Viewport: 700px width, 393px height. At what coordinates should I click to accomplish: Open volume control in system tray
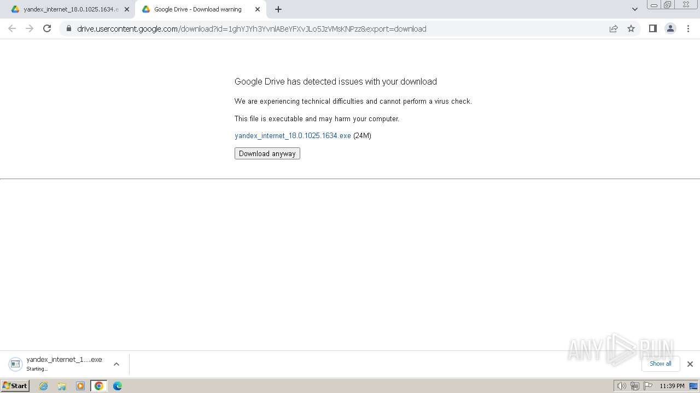(622, 386)
